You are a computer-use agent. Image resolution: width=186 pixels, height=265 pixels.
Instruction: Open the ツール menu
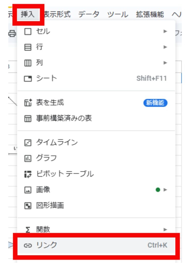click(117, 14)
